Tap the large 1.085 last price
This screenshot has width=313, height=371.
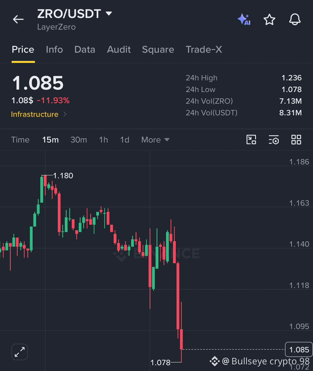pyautogui.click(x=38, y=83)
